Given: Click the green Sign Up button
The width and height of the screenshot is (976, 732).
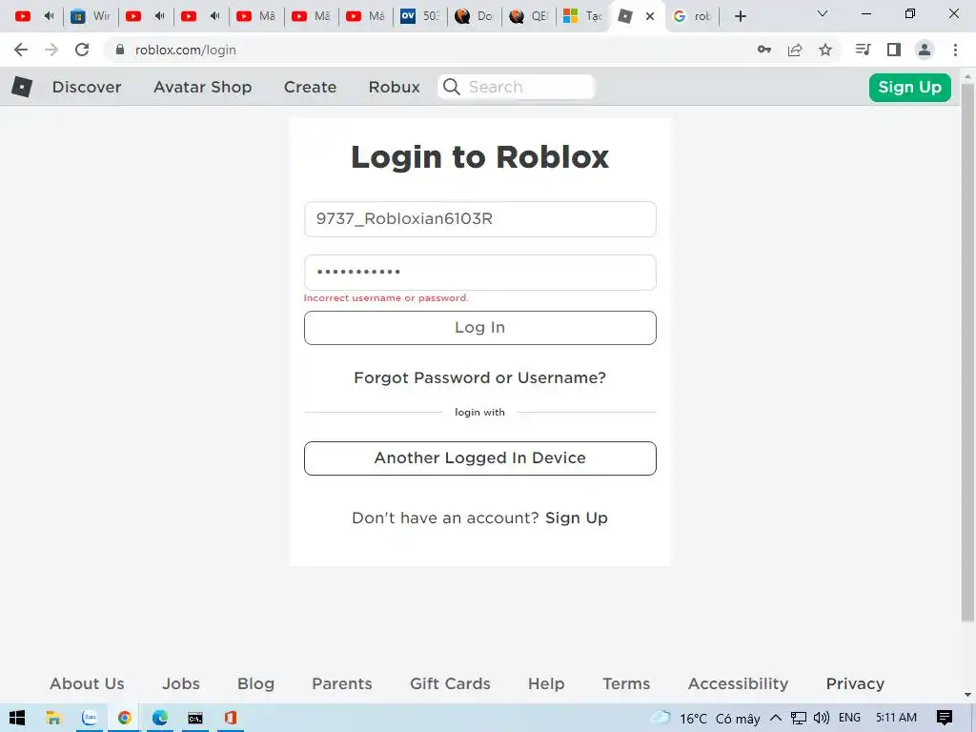Looking at the screenshot, I should coord(909,87).
